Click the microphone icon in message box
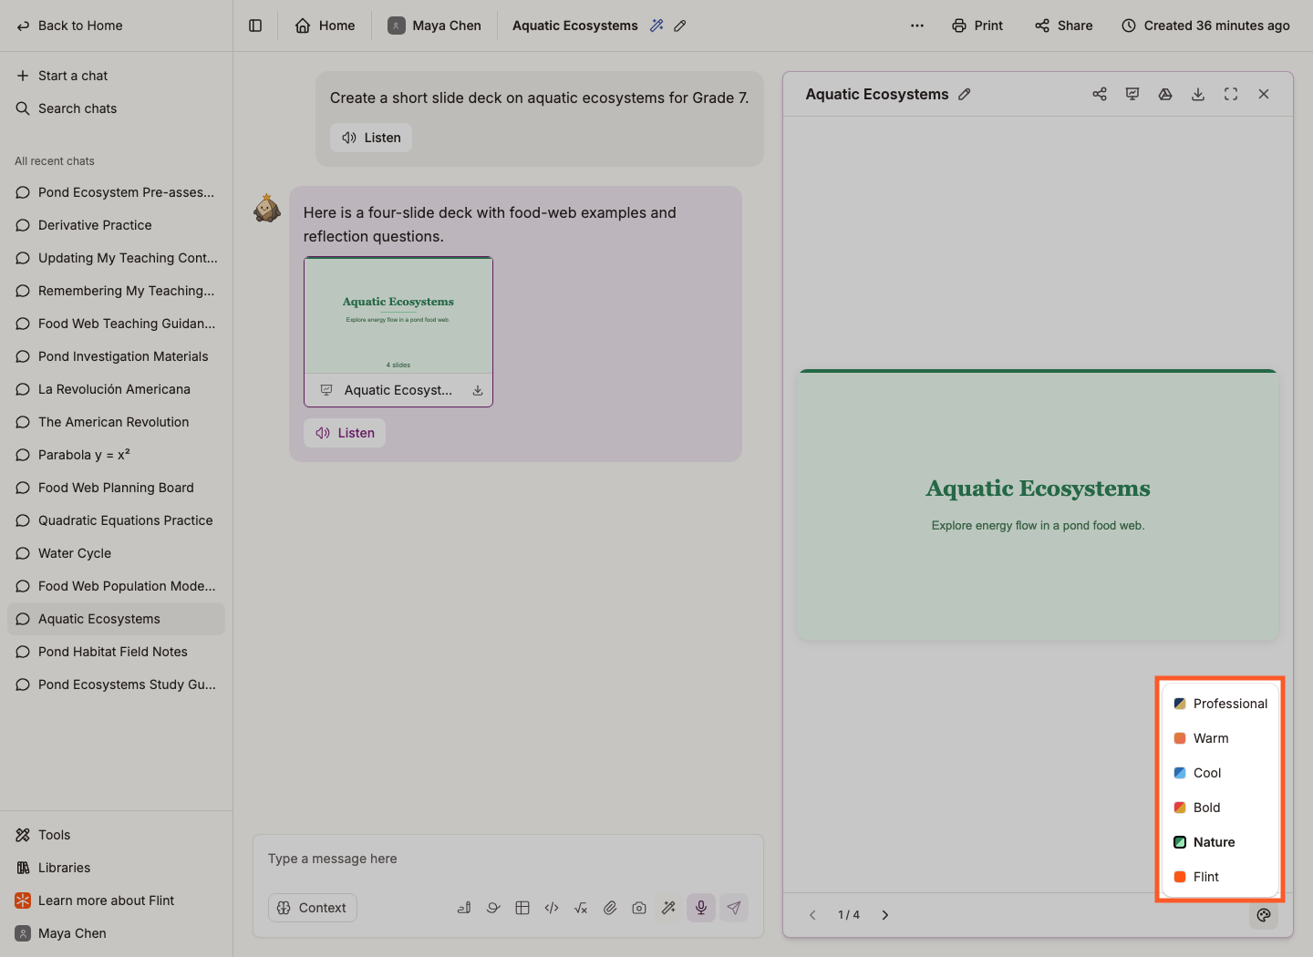The width and height of the screenshot is (1313, 957). pos(701,908)
